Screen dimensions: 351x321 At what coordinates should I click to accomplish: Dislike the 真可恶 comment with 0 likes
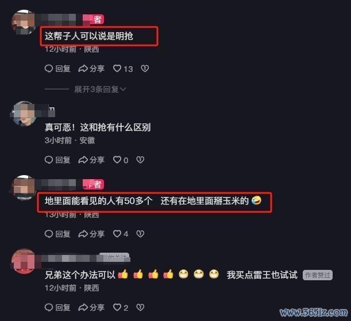140,160
